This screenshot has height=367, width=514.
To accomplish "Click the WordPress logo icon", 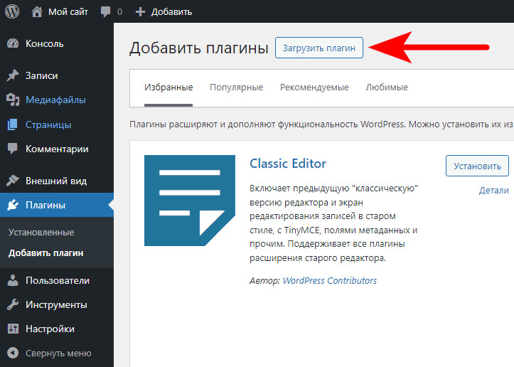I will pos(12,11).
